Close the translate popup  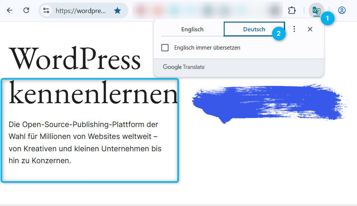[x=310, y=29]
